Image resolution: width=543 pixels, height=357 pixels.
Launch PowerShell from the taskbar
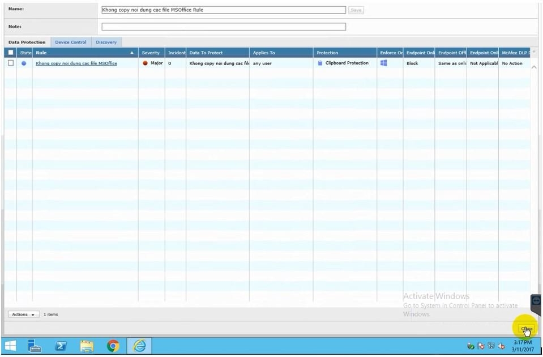pos(61,346)
